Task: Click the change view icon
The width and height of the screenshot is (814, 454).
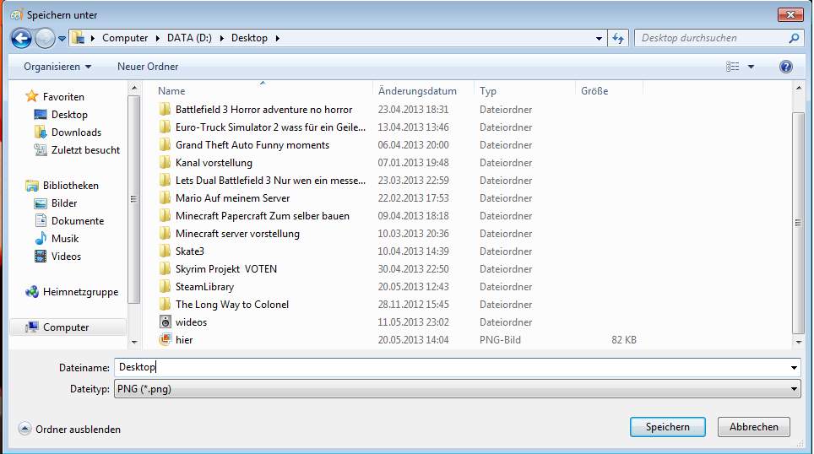Action: click(x=732, y=67)
